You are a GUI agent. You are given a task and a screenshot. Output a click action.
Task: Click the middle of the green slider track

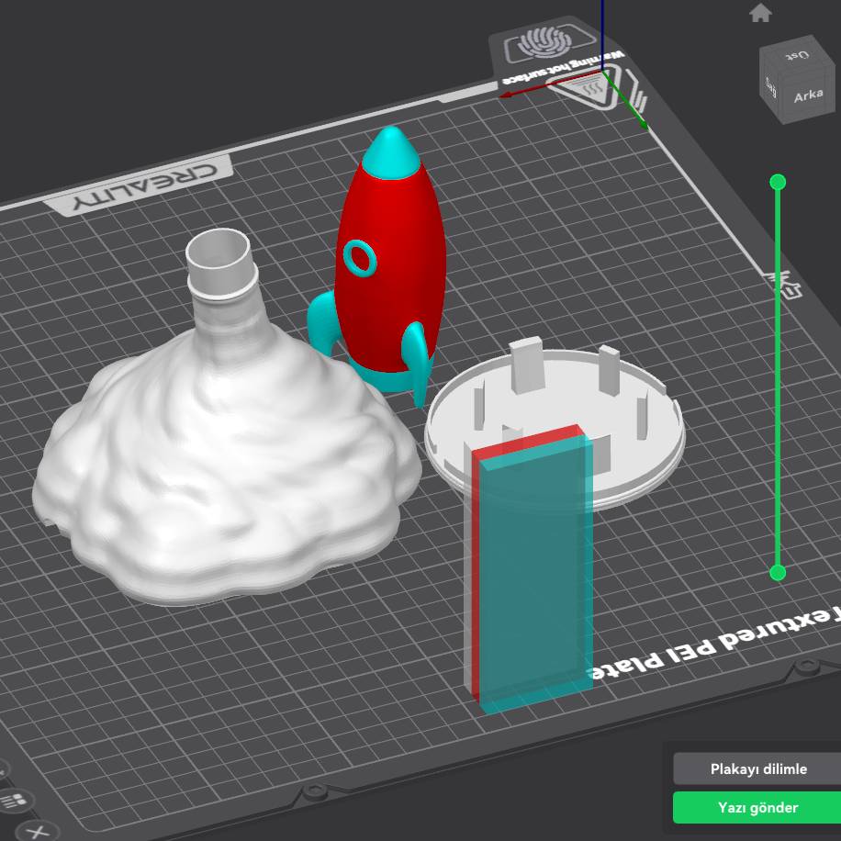click(x=778, y=376)
